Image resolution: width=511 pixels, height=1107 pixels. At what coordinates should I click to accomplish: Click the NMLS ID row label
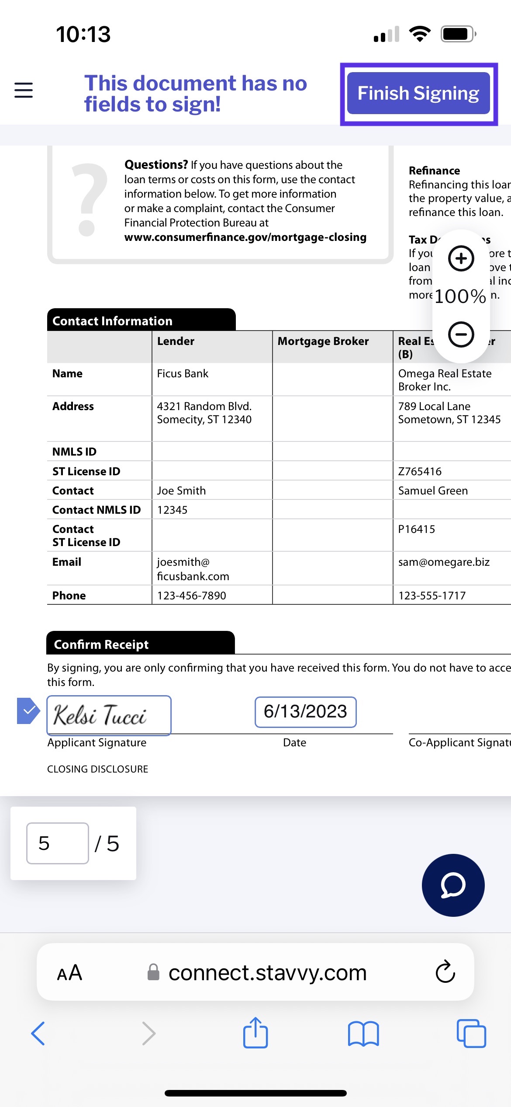pos(74,452)
